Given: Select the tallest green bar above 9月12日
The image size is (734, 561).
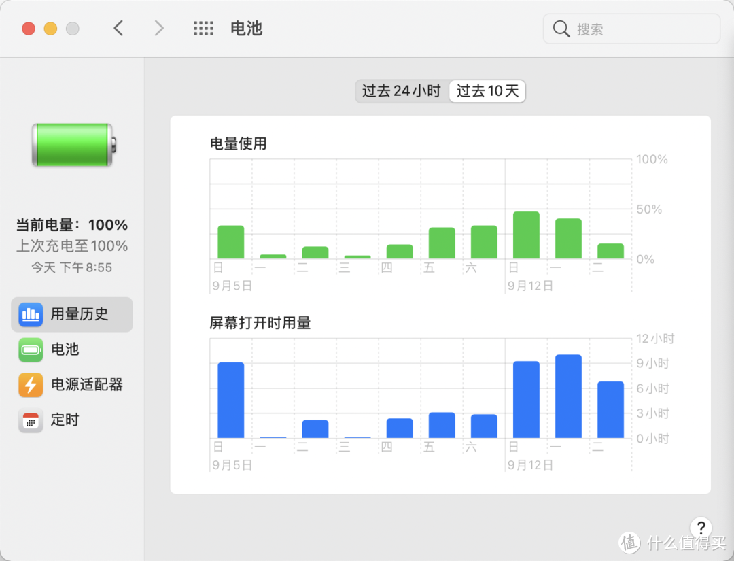Looking at the screenshot, I should (x=527, y=235).
